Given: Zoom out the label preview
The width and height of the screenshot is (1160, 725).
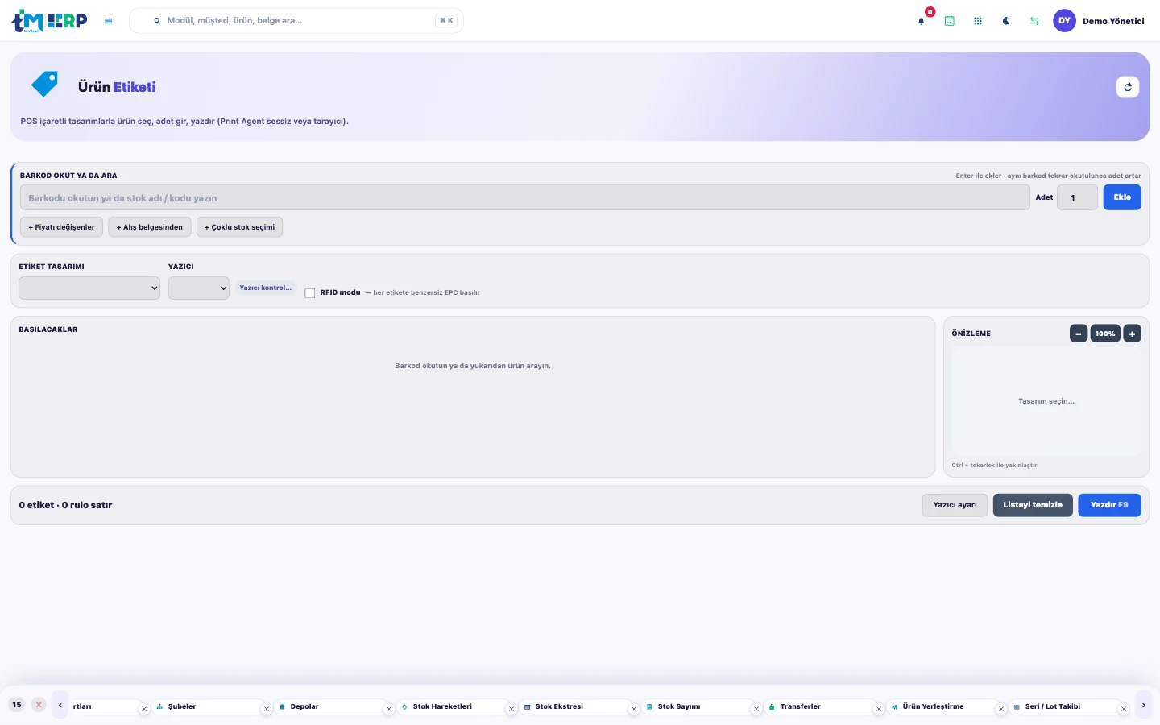Looking at the screenshot, I should tap(1079, 333).
